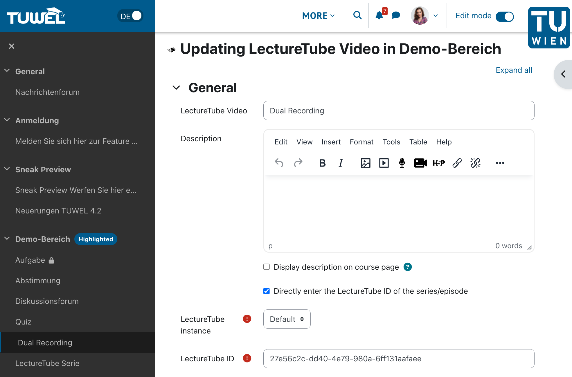Open Sneak Preview Werfen Sie hier item
572x377 pixels.
pyautogui.click(x=76, y=190)
